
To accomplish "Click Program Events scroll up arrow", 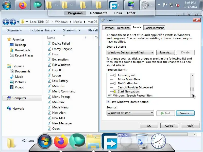I will tap(192, 75).
